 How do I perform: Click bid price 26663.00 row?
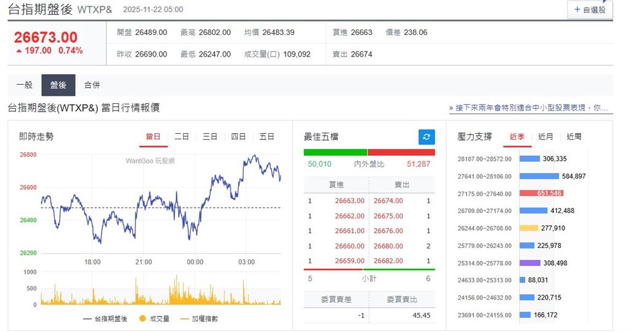[x=350, y=201]
